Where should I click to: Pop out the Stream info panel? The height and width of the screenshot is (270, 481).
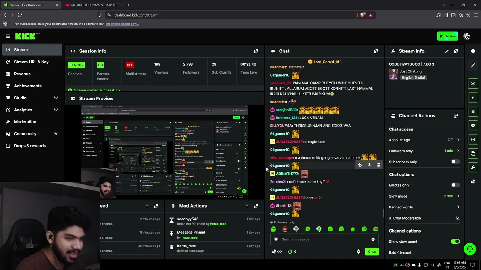tap(456, 51)
